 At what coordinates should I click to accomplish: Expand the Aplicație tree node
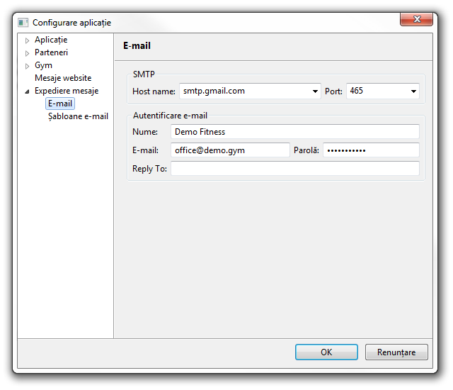(x=28, y=40)
